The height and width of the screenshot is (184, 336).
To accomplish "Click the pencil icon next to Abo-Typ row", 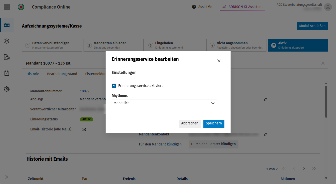I will point(265,99).
